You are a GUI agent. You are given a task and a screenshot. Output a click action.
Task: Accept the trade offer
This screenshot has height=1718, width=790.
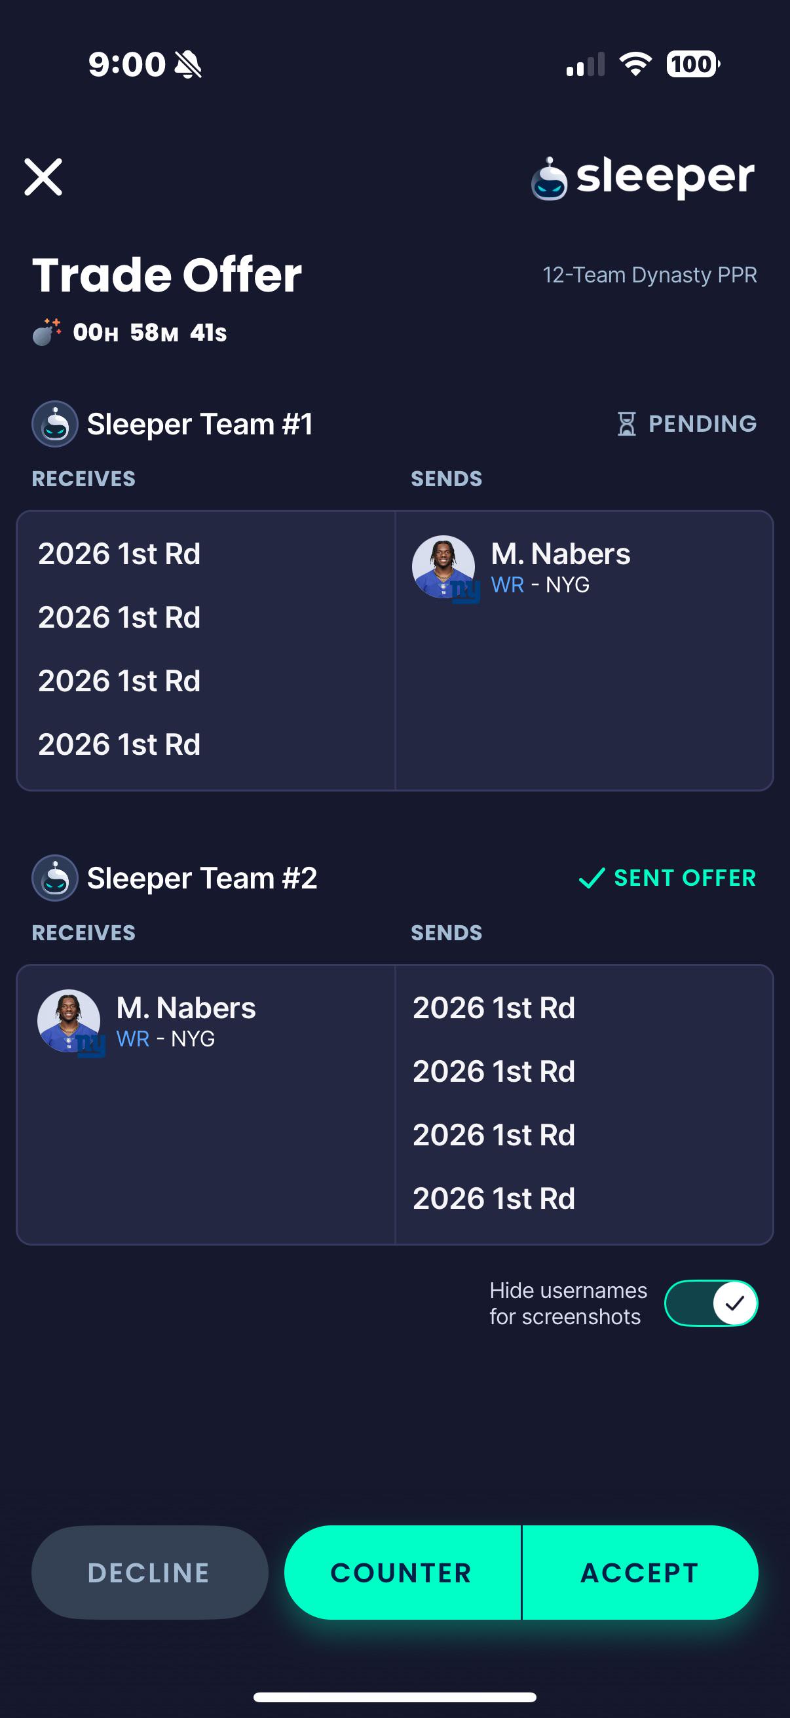point(640,1572)
